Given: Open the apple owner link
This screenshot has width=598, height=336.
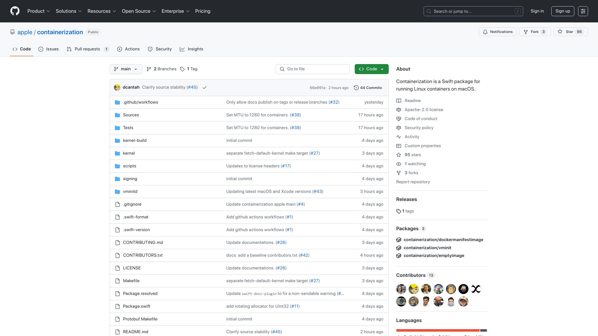Looking at the screenshot, I should 25,32.
